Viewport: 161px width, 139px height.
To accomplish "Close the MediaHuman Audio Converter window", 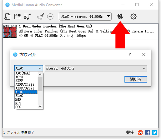I will [x=151, y=5].
